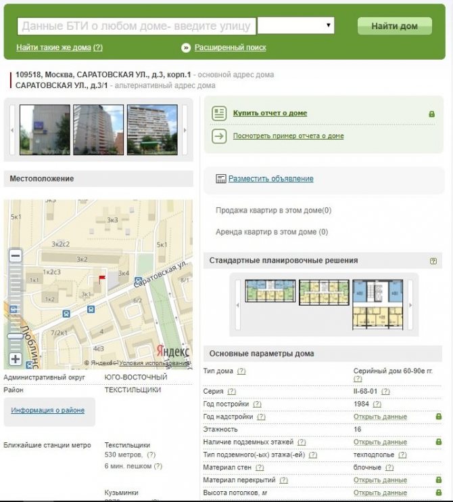Click lock icon in Наличие подземных этажей row

click(439, 442)
